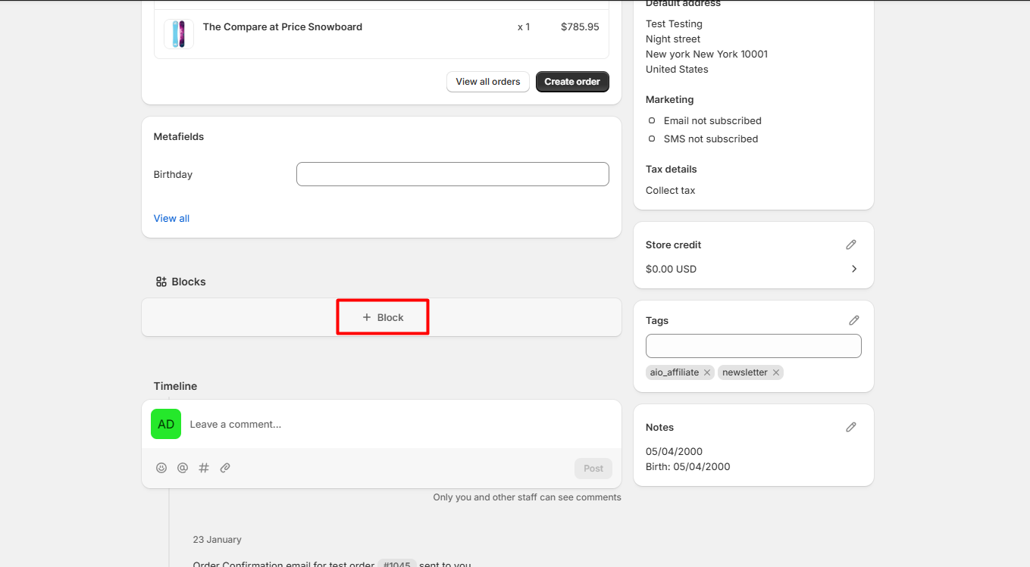The height and width of the screenshot is (567, 1030).
Task: Open the snowboard product thumbnail
Action: (179, 34)
